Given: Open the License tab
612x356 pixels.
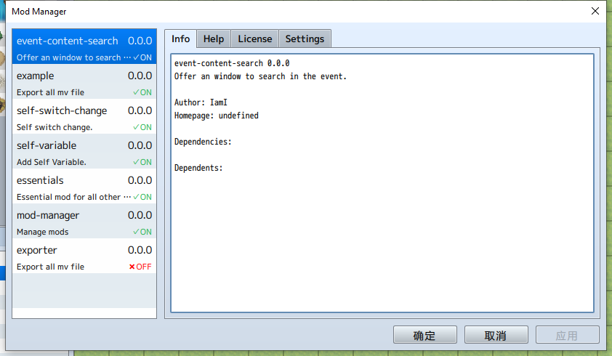Looking at the screenshot, I should (255, 39).
